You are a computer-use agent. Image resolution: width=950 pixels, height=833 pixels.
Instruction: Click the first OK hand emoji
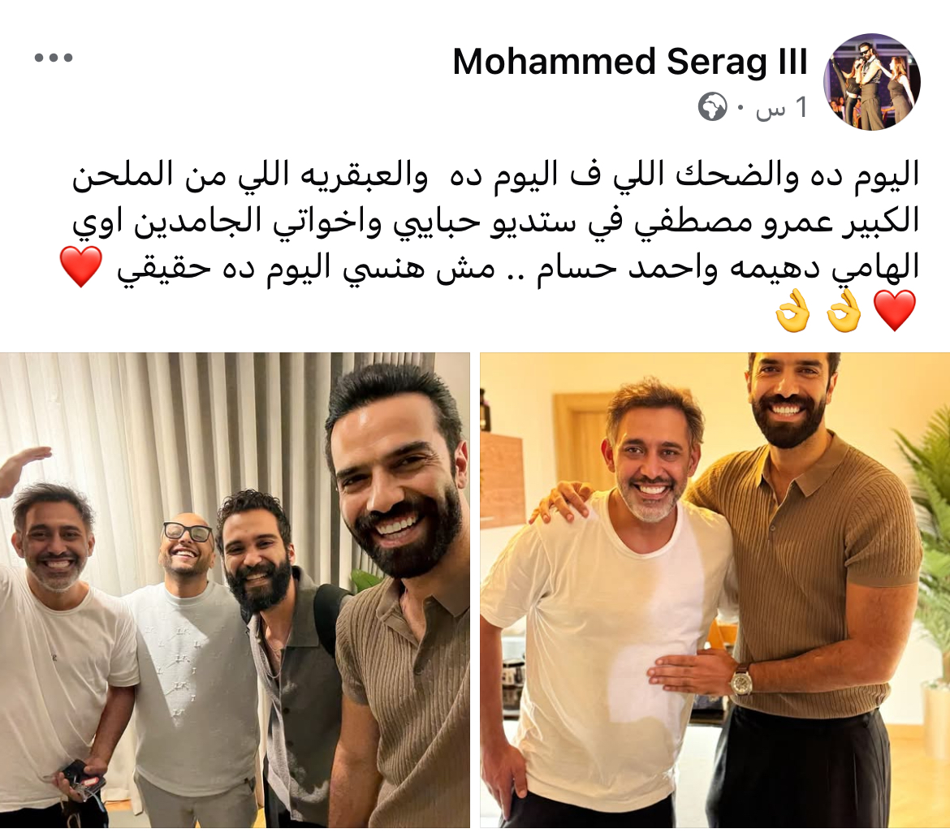(x=844, y=311)
